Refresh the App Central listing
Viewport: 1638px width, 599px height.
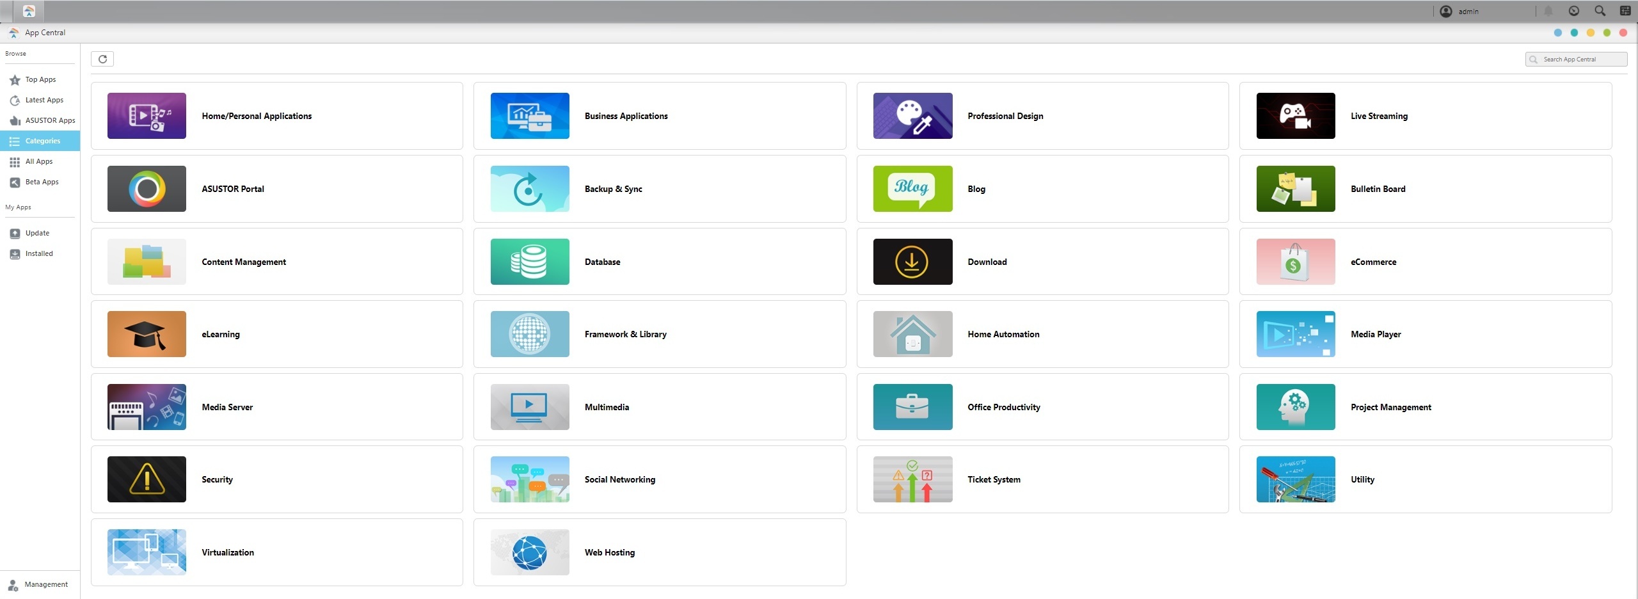(x=102, y=59)
